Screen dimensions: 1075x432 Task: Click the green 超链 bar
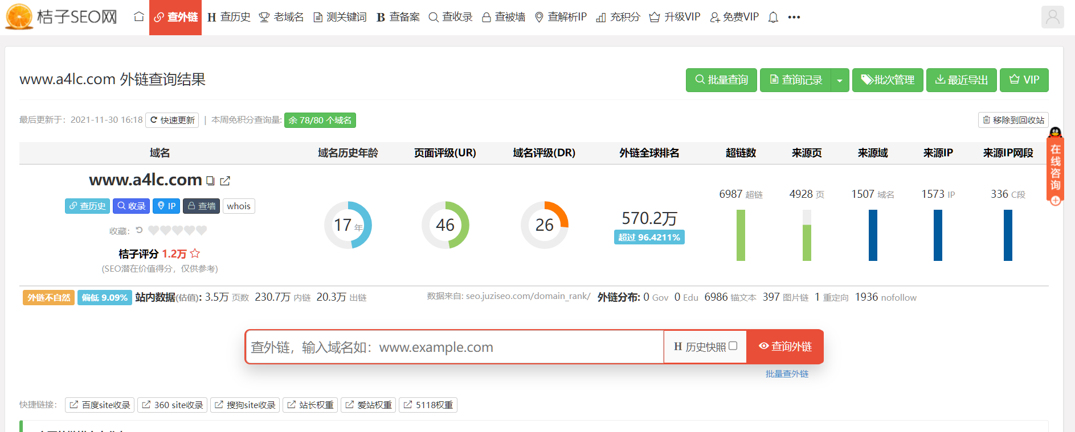(741, 235)
